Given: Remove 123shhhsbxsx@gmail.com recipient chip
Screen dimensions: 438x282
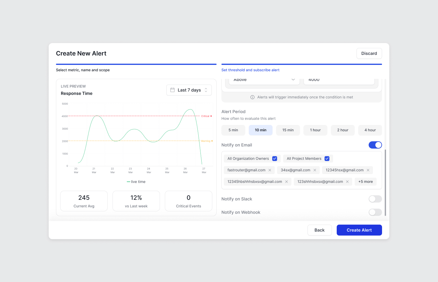Looking at the screenshot, I should [x=347, y=182].
